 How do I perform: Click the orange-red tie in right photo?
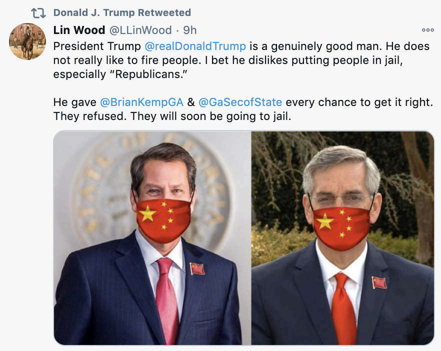click(343, 308)
